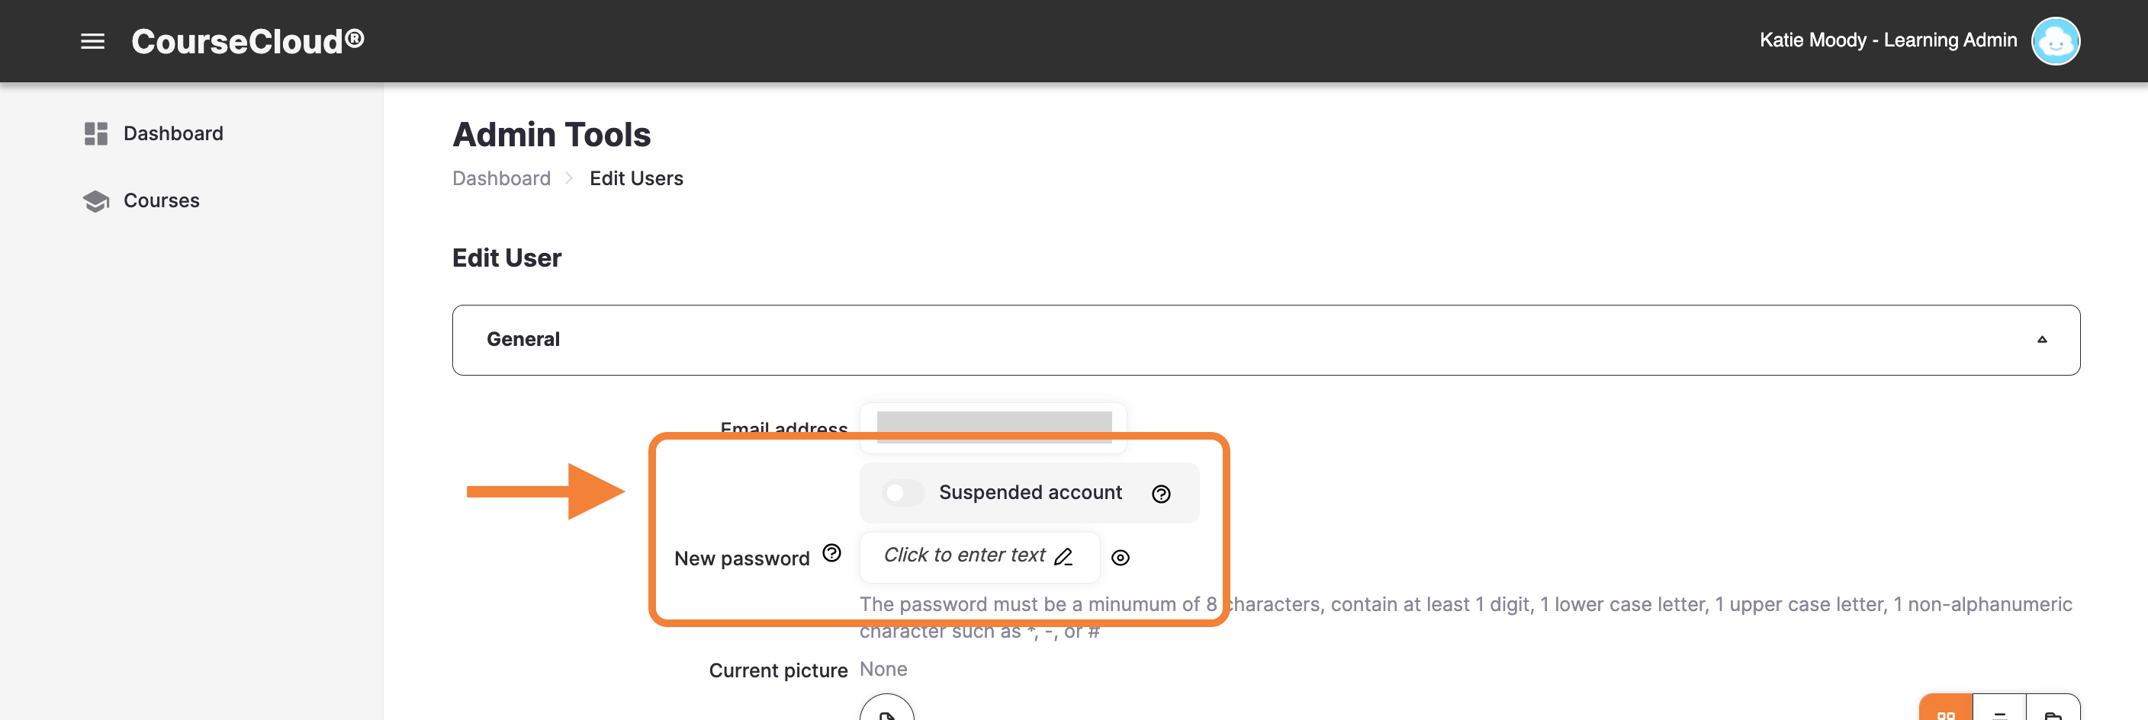Collapse the General section arrow
The height and width of the screenshot is (720, 2148).
2041,340
